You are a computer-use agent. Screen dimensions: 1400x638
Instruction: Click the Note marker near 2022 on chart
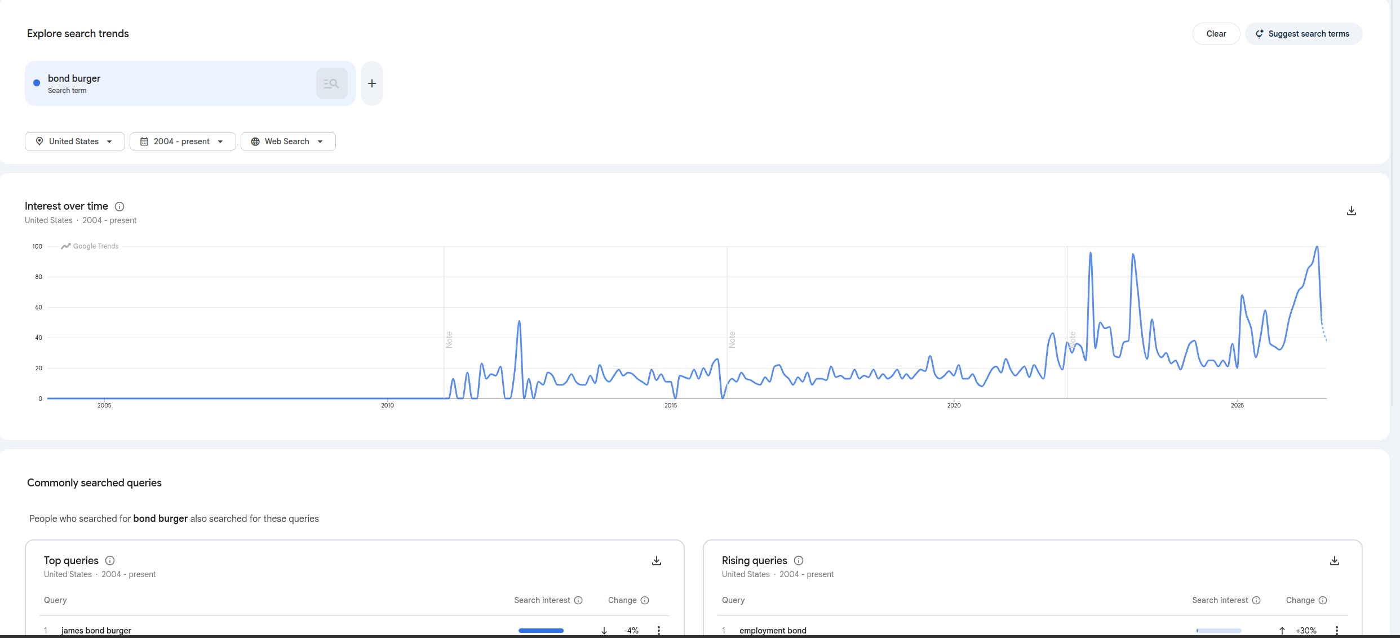click(x=1072, y=340)
